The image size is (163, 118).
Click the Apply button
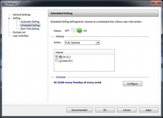(149, 110)
